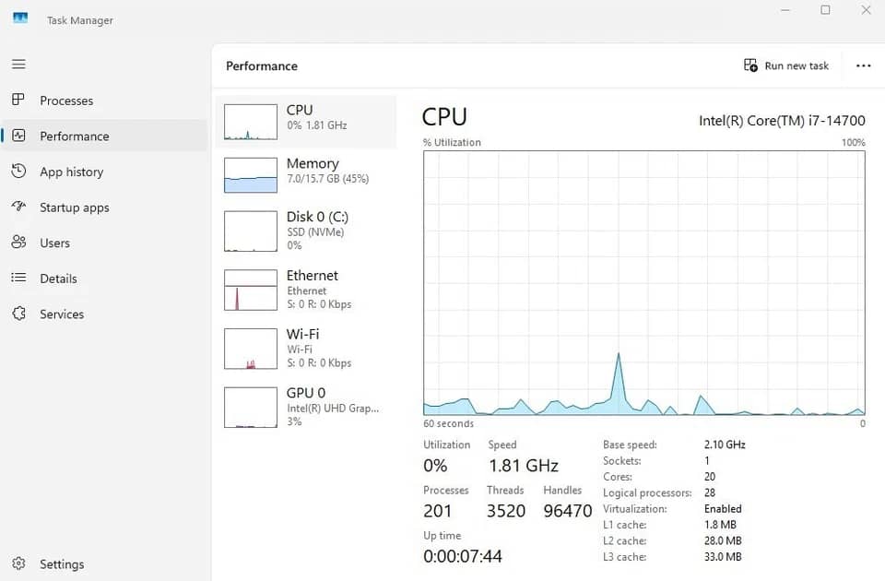Click the Users people icon
Viewport: 885px width, 581px height.
[18, 243]
